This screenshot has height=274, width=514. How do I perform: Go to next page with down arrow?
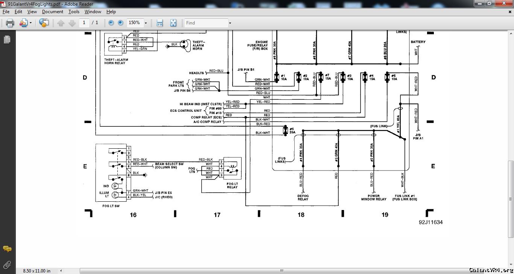72,23
